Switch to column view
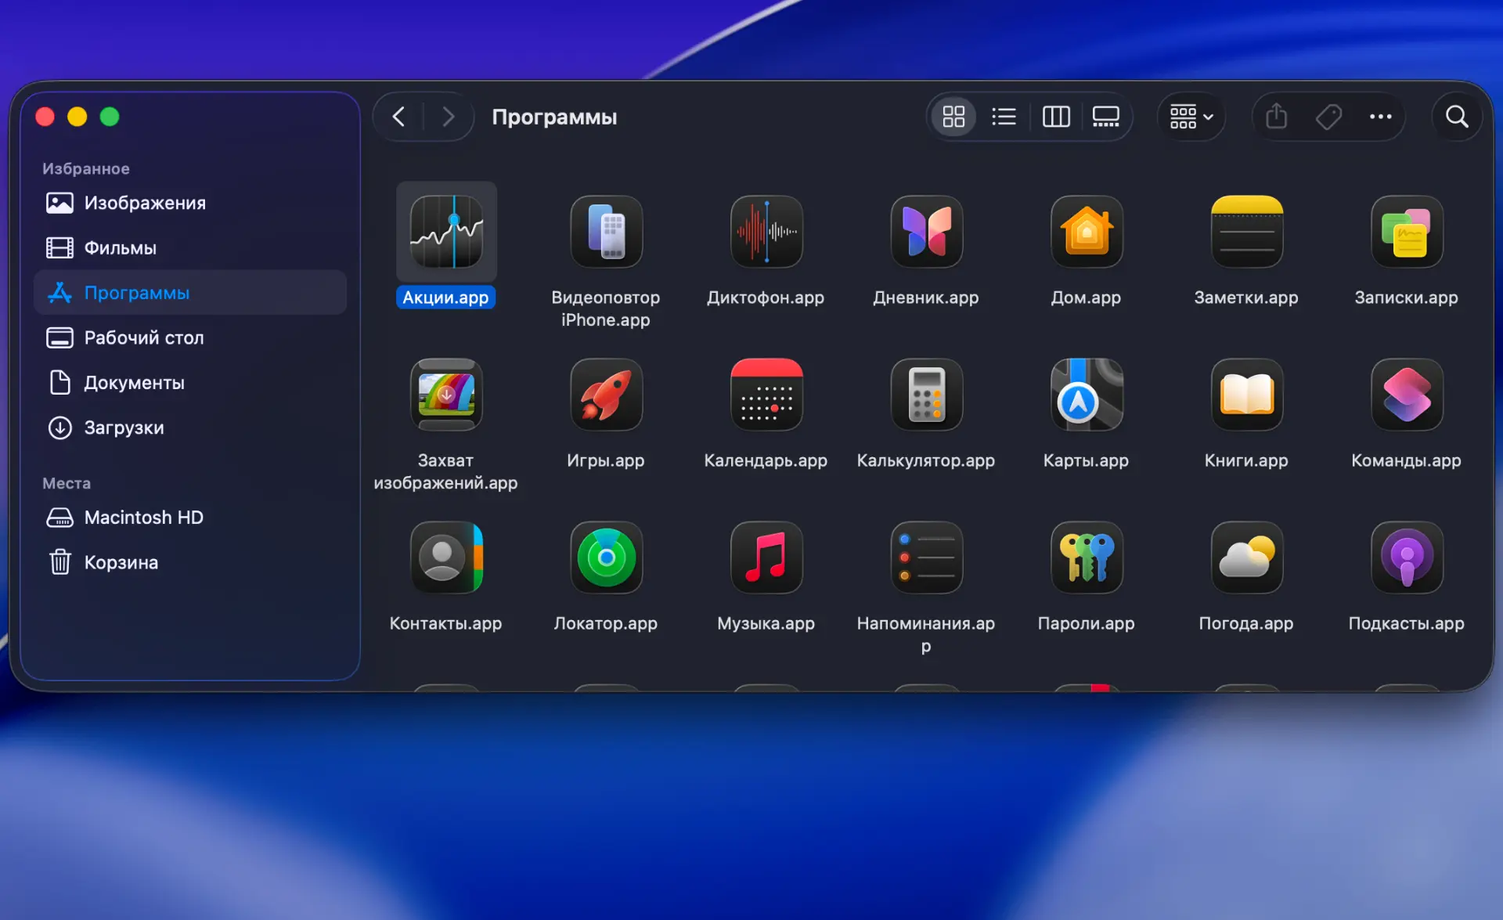 pos(1056,117)
